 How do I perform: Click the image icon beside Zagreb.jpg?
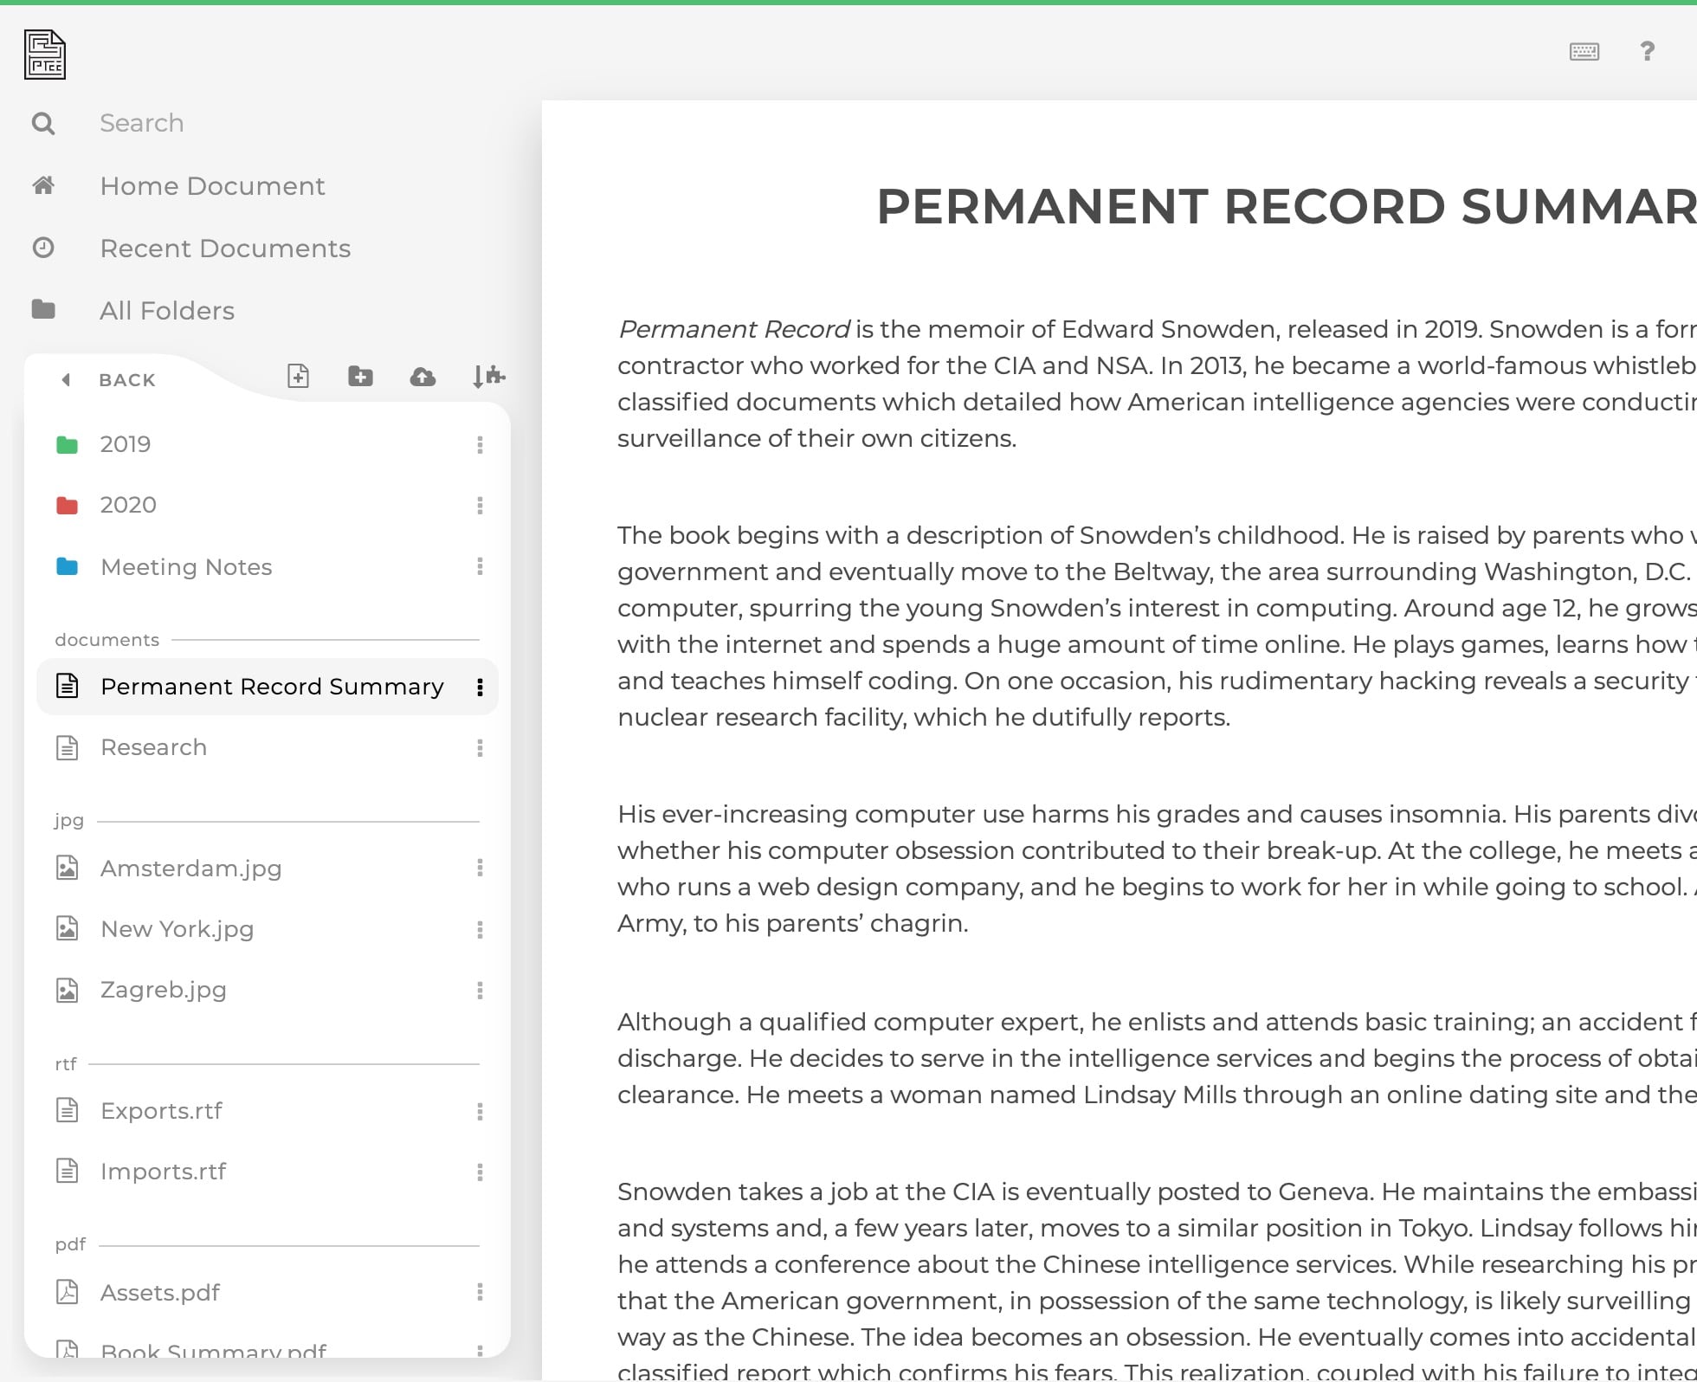click(67, 990)
